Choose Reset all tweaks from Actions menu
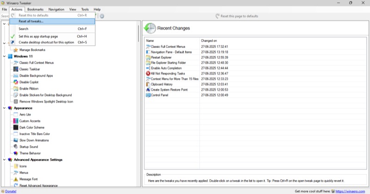Screen dimensions: 370x194 tap(52, 21)
